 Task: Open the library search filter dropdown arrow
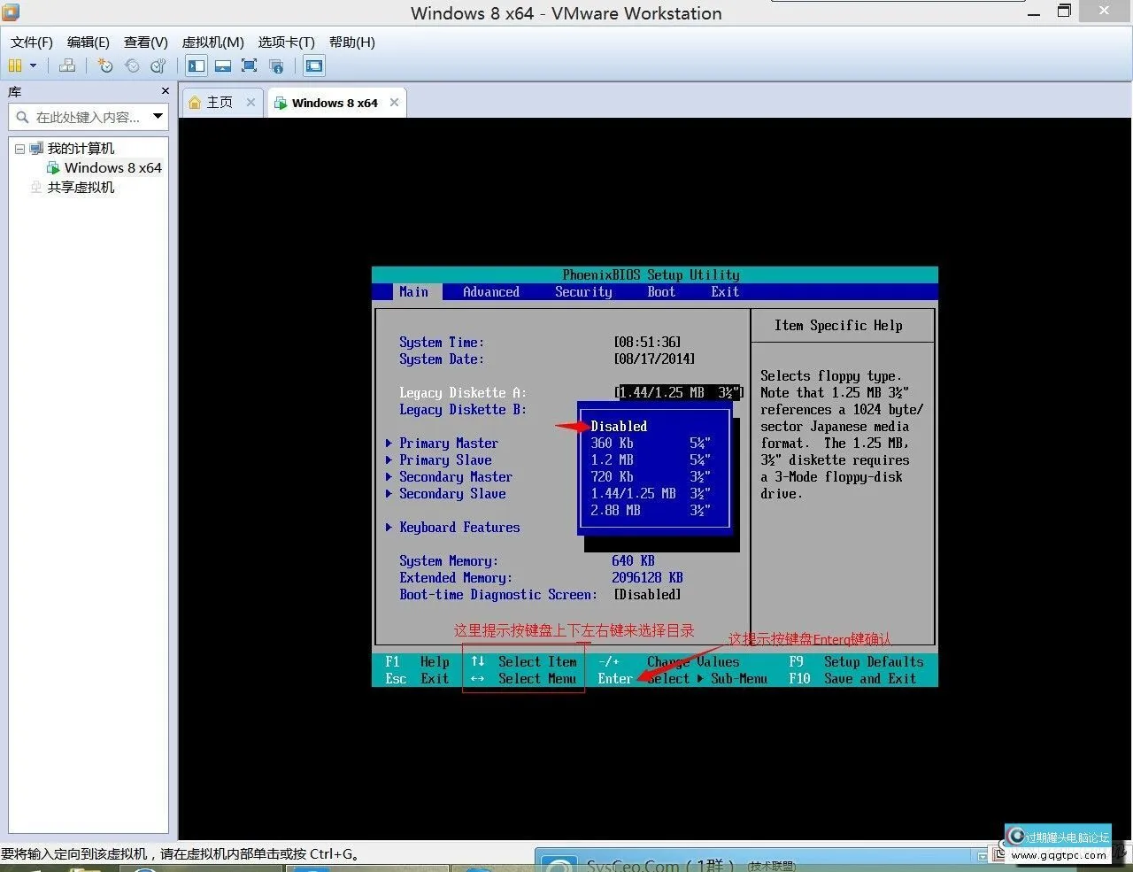point(158,116)
